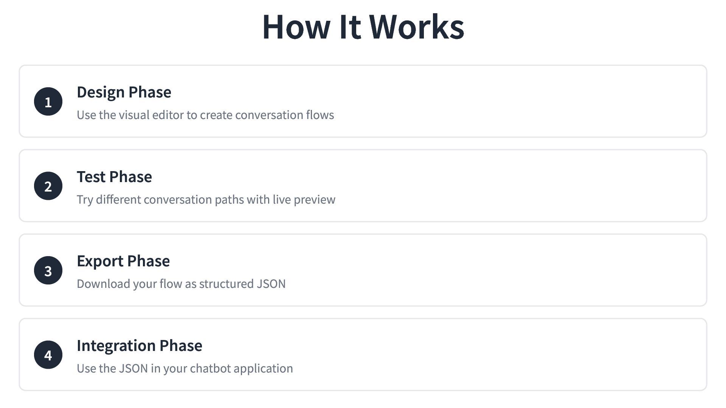Click the visual editor description text

tap(205, 115)
